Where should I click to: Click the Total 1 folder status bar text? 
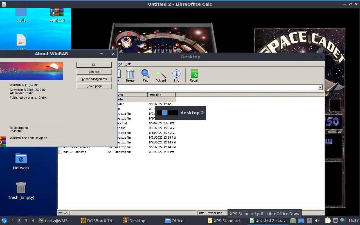(x=213, y=213)
